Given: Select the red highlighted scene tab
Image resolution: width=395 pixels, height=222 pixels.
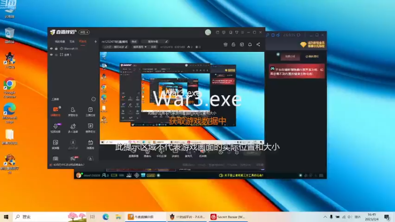Looking at the screenshot, I should 82,41.
